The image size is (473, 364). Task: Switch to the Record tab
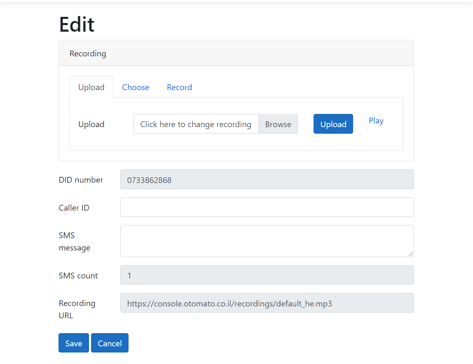tap(179, 87)
